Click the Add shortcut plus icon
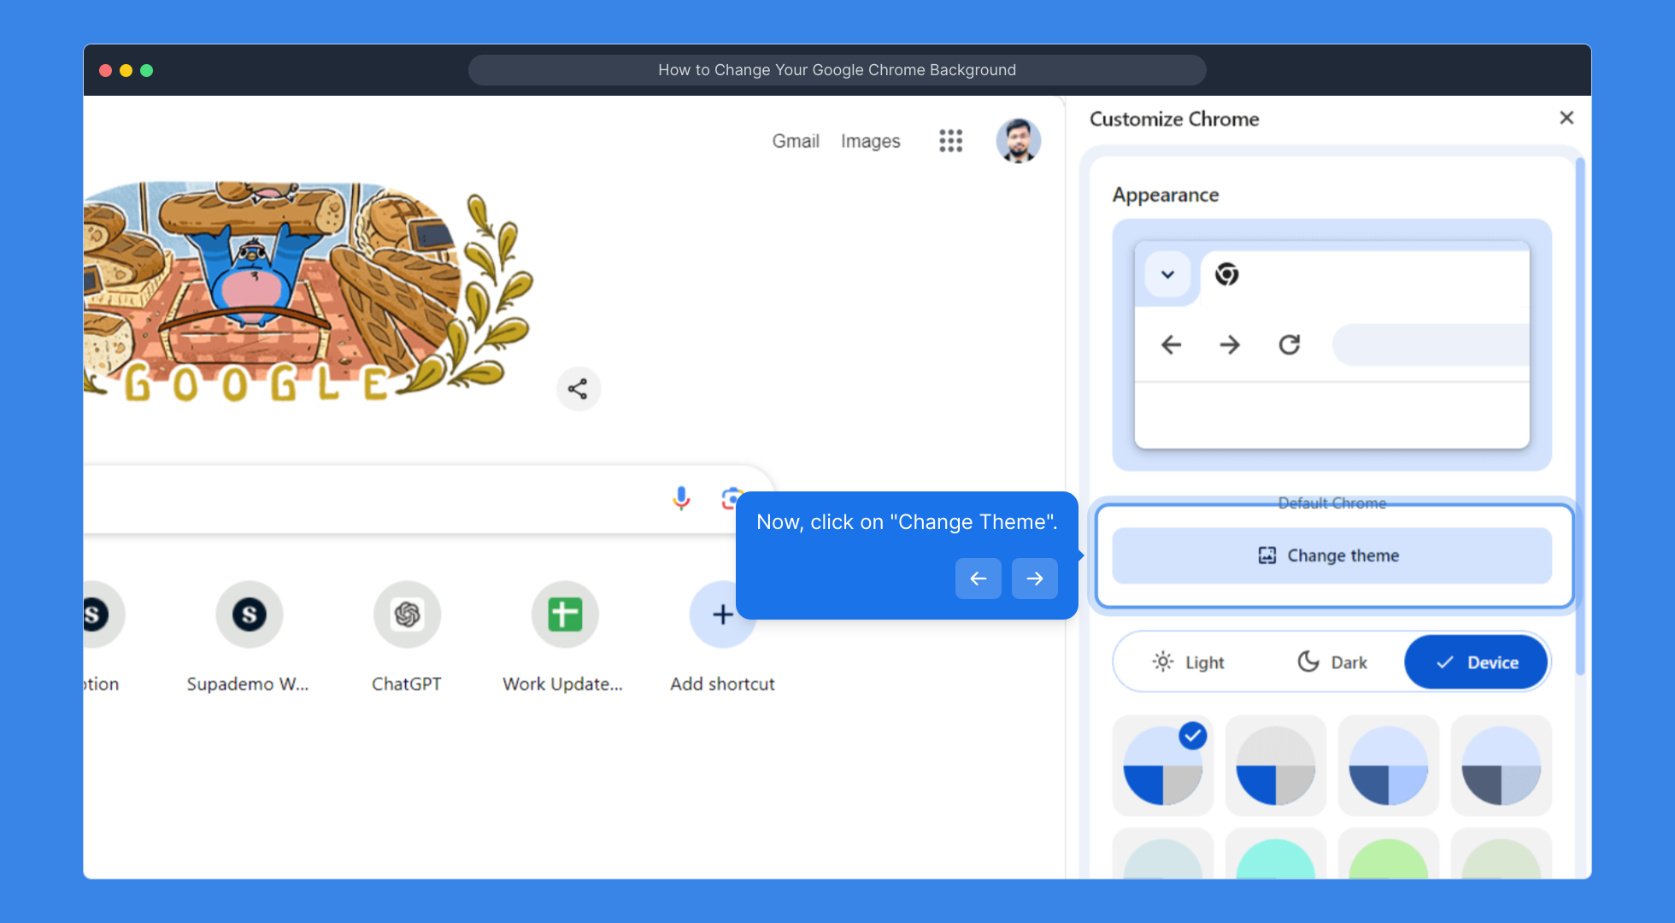Viewport: 1675px width, 923px height. (x=722, y=614)
